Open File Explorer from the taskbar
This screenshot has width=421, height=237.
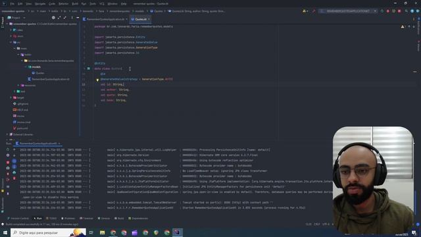(103, 232)
